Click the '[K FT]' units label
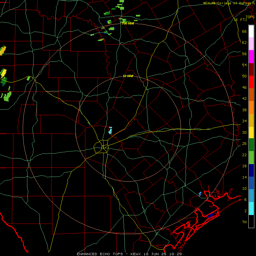 point(240,20)
